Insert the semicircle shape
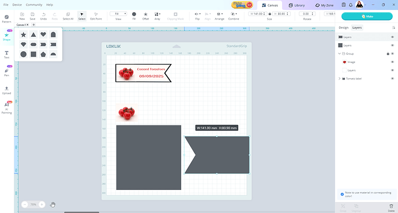The height and width of the screenshot is (213, 398). click(x=53, y=54)
